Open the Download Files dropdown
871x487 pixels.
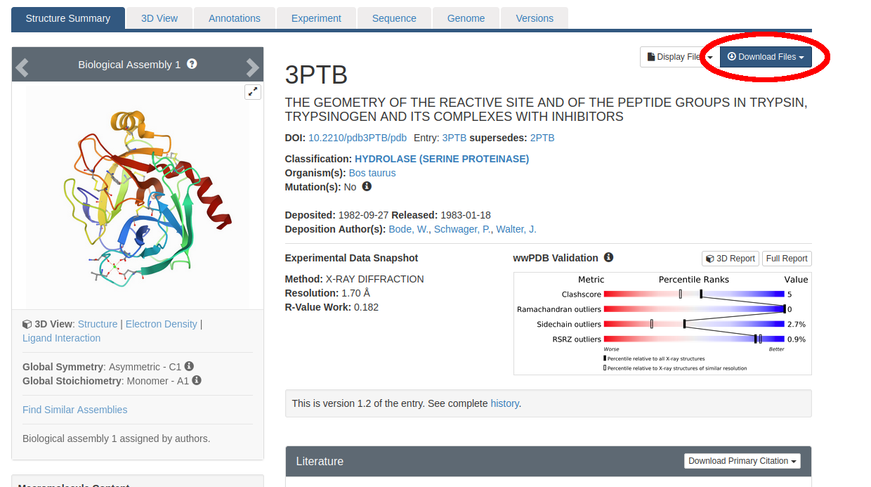(x=766, y=57)
